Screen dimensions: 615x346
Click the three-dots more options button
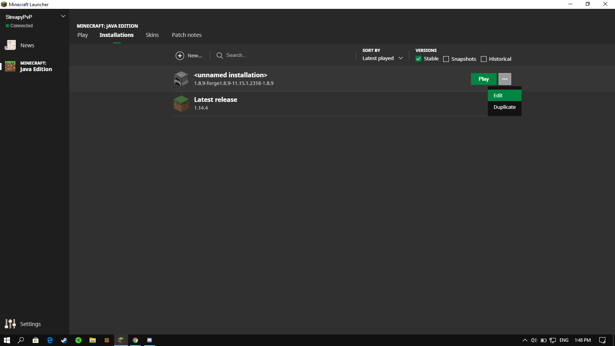tap(505, 79)
